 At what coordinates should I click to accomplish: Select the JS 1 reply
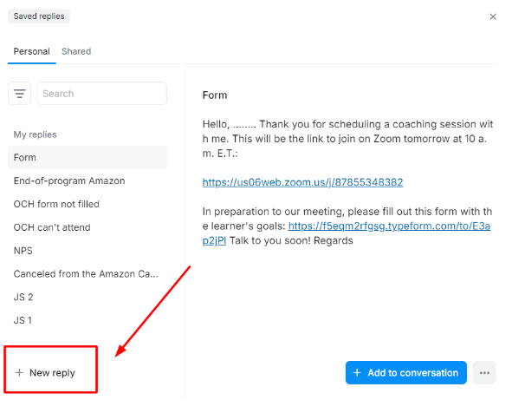point(87,320)
